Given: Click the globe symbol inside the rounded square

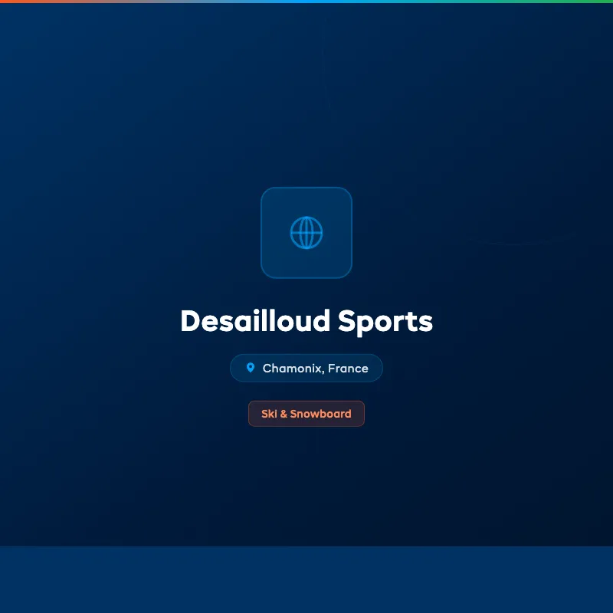Looking at the screenshot, I should (x=306, y=232).
